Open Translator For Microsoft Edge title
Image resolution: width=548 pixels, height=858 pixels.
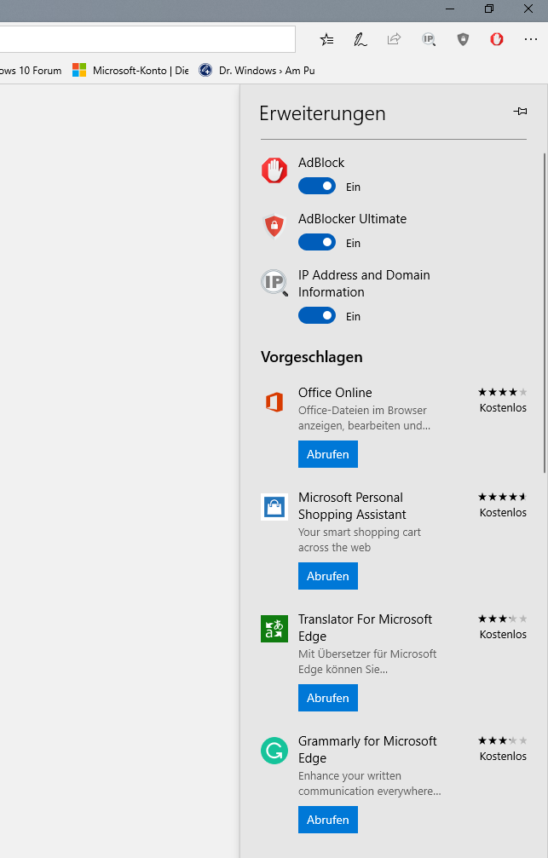click(365, 628)
